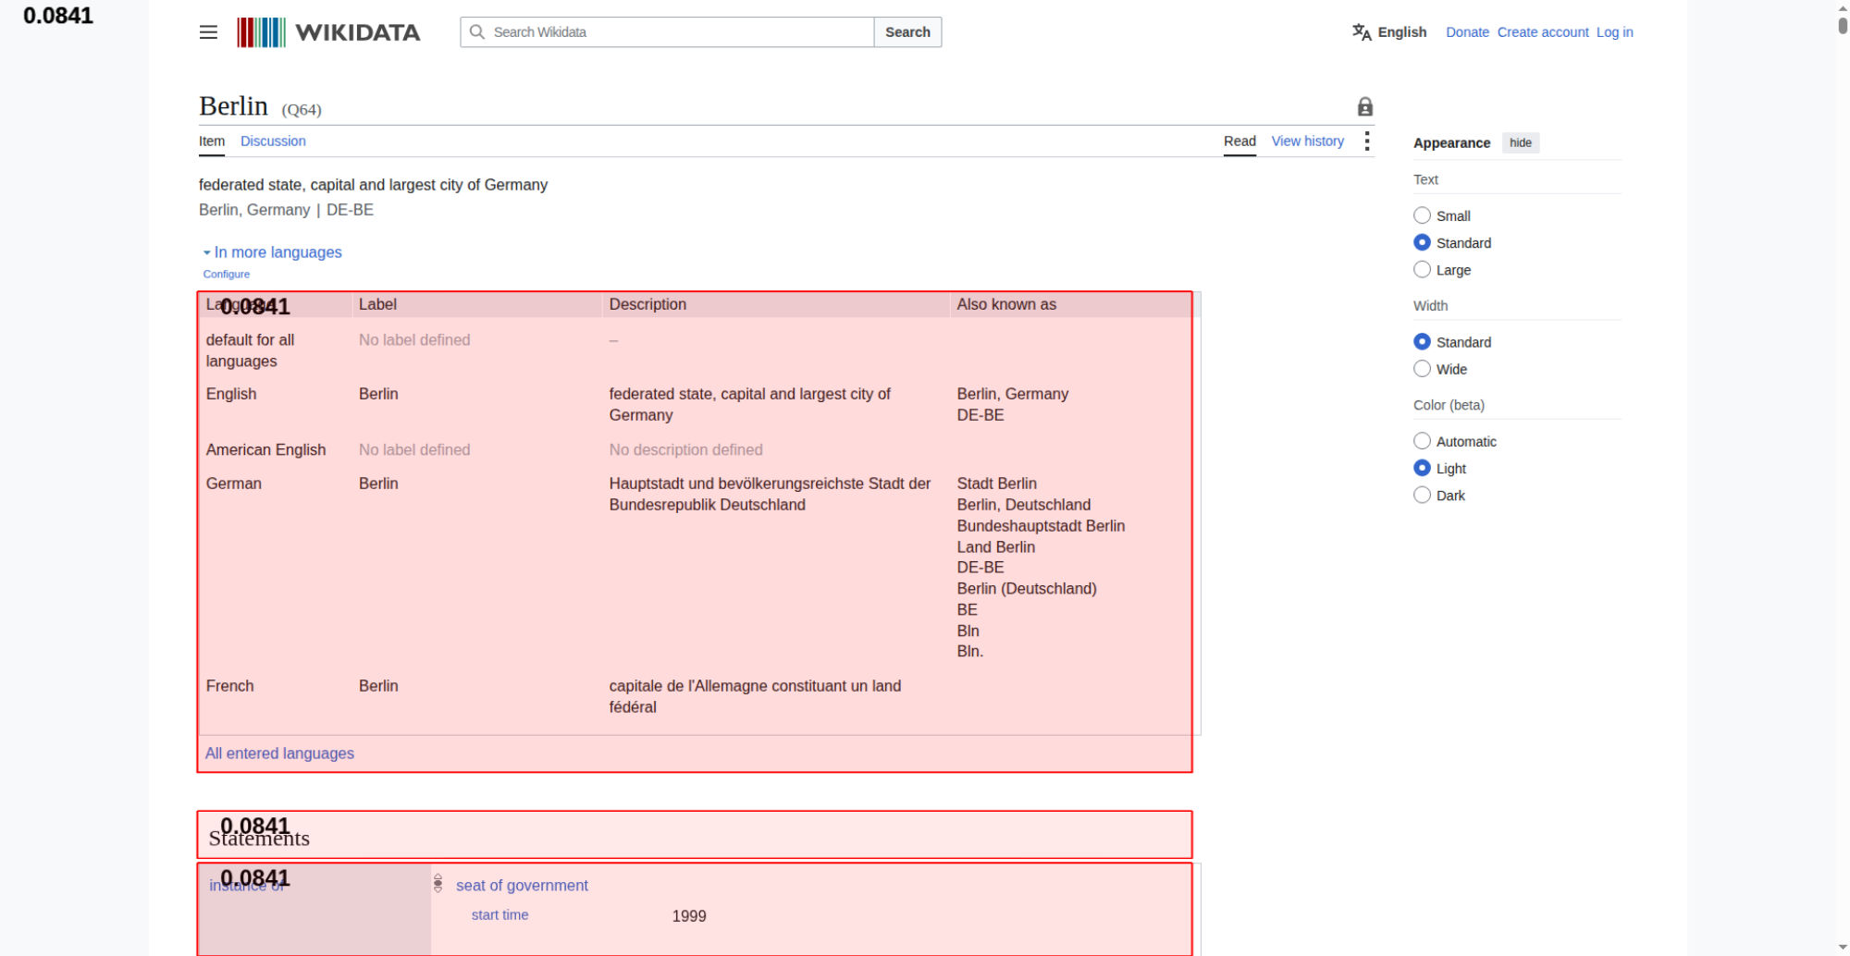1850x956 pixels.
Task: Open the Configure languages link
Action: 227,275
